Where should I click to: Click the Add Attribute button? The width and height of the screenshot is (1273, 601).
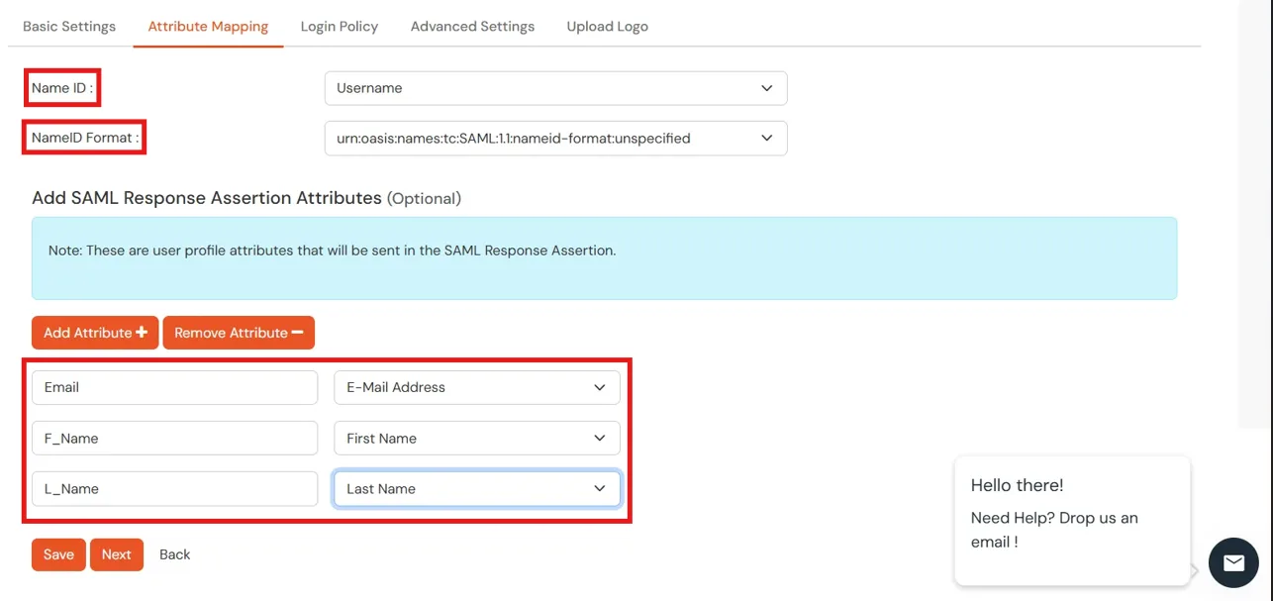click(x=94, y=333)
